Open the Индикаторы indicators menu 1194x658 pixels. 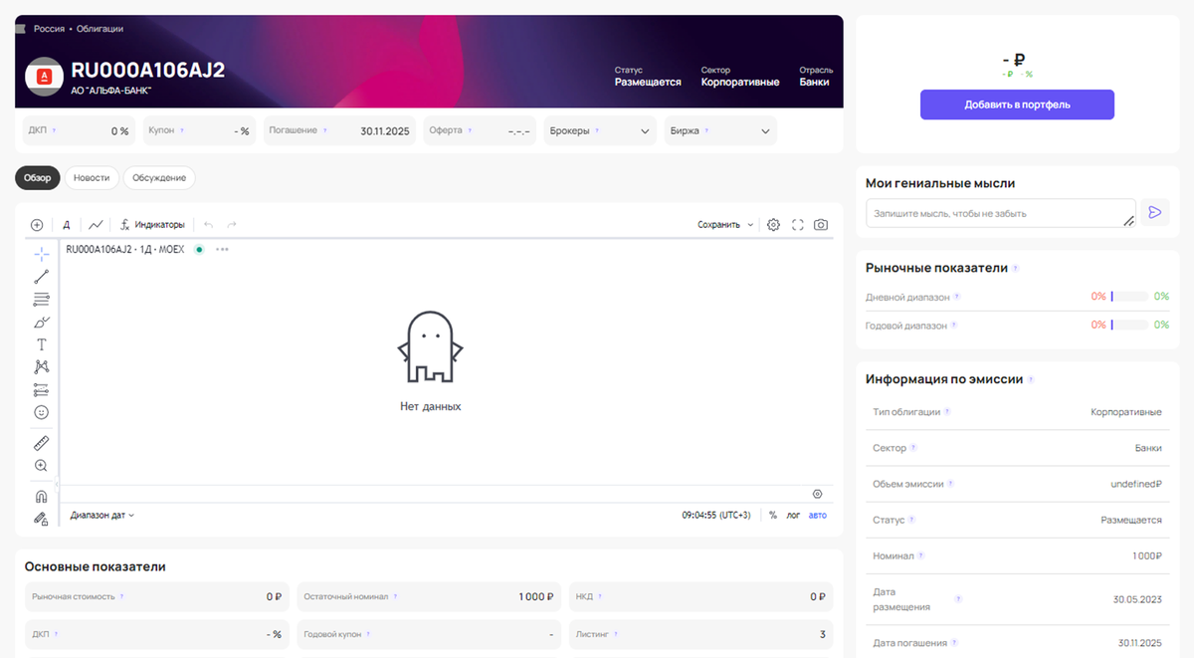153,225
